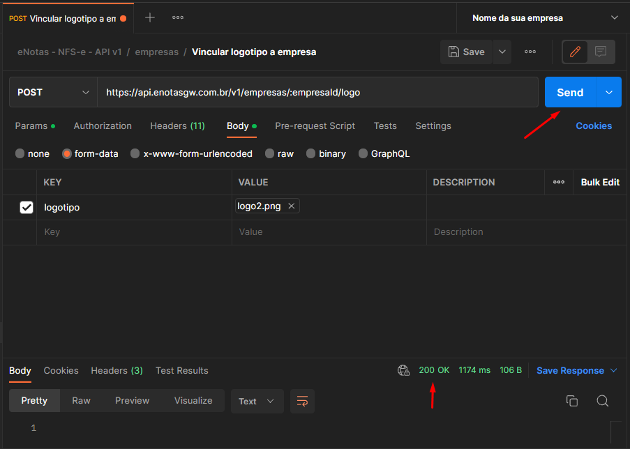Select form-data body type

coord(90,154)
